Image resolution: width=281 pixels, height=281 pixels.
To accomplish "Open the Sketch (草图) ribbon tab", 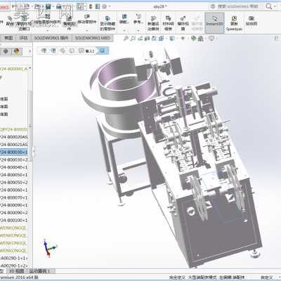I will [x=8, y=38].
